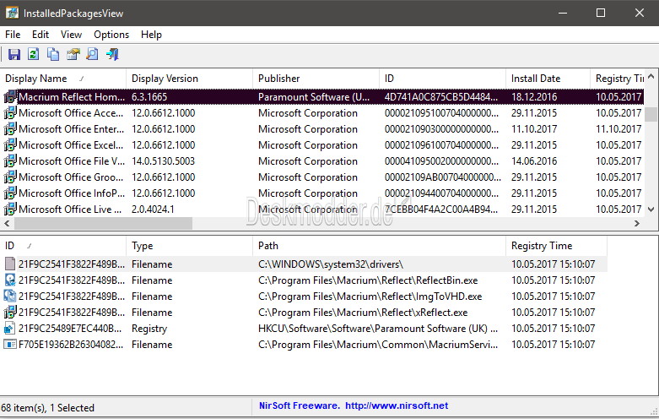Click the upper pane scroll down arrow

(x=651, y=209)
